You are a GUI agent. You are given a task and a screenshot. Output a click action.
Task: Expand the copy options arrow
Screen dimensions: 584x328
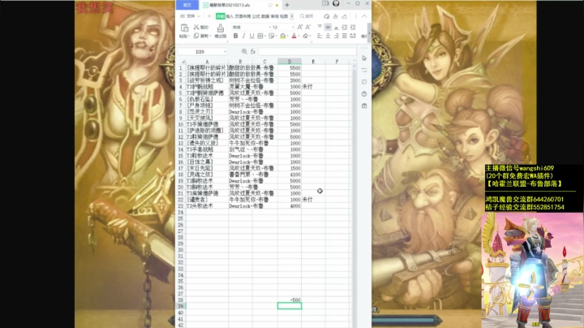coord(210,37)
